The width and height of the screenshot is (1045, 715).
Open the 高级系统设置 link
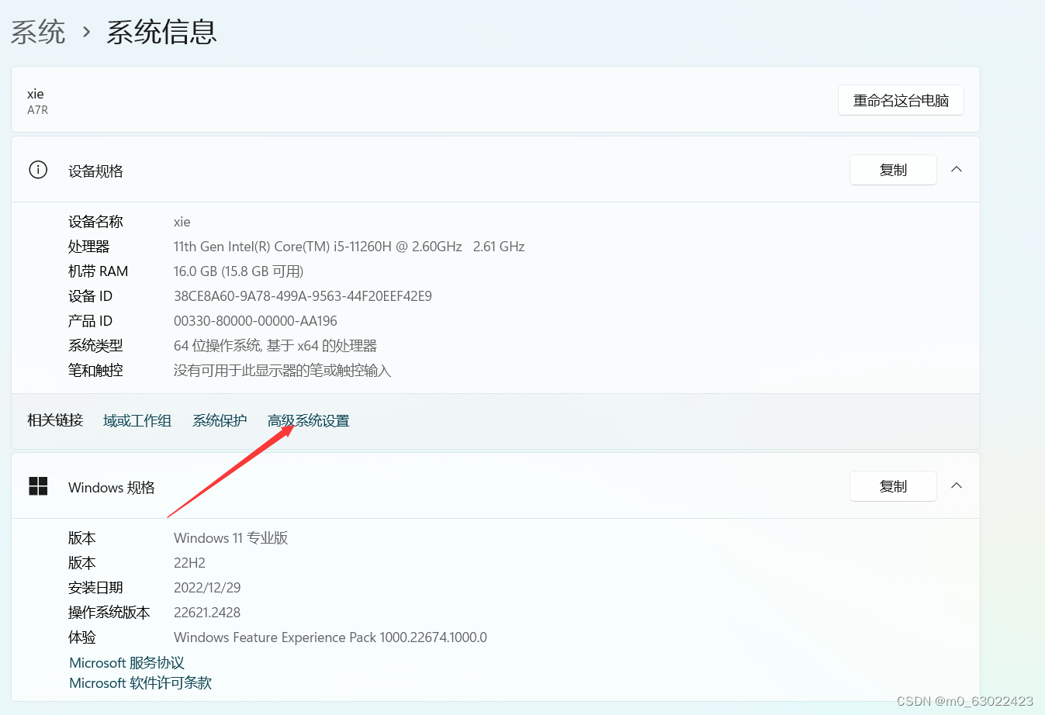coord(309,420)
